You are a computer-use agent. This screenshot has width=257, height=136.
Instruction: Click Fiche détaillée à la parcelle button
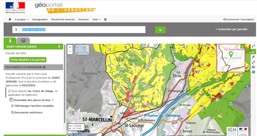pyautogui.click(x=28, y=60)
